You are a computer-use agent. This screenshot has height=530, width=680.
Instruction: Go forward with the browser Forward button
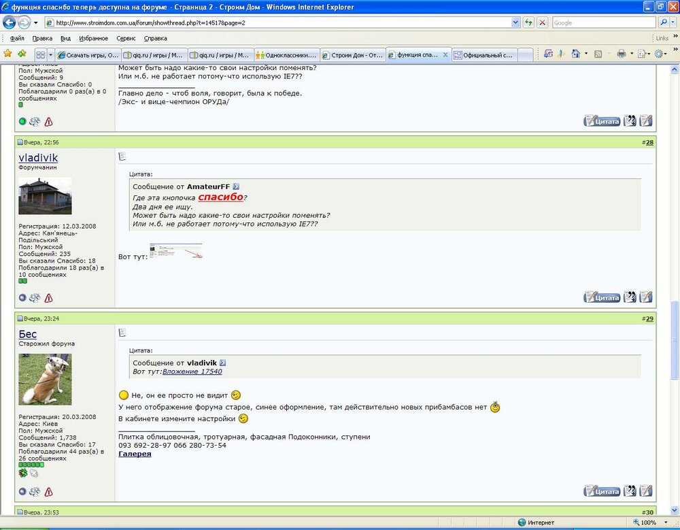(24, 22)
